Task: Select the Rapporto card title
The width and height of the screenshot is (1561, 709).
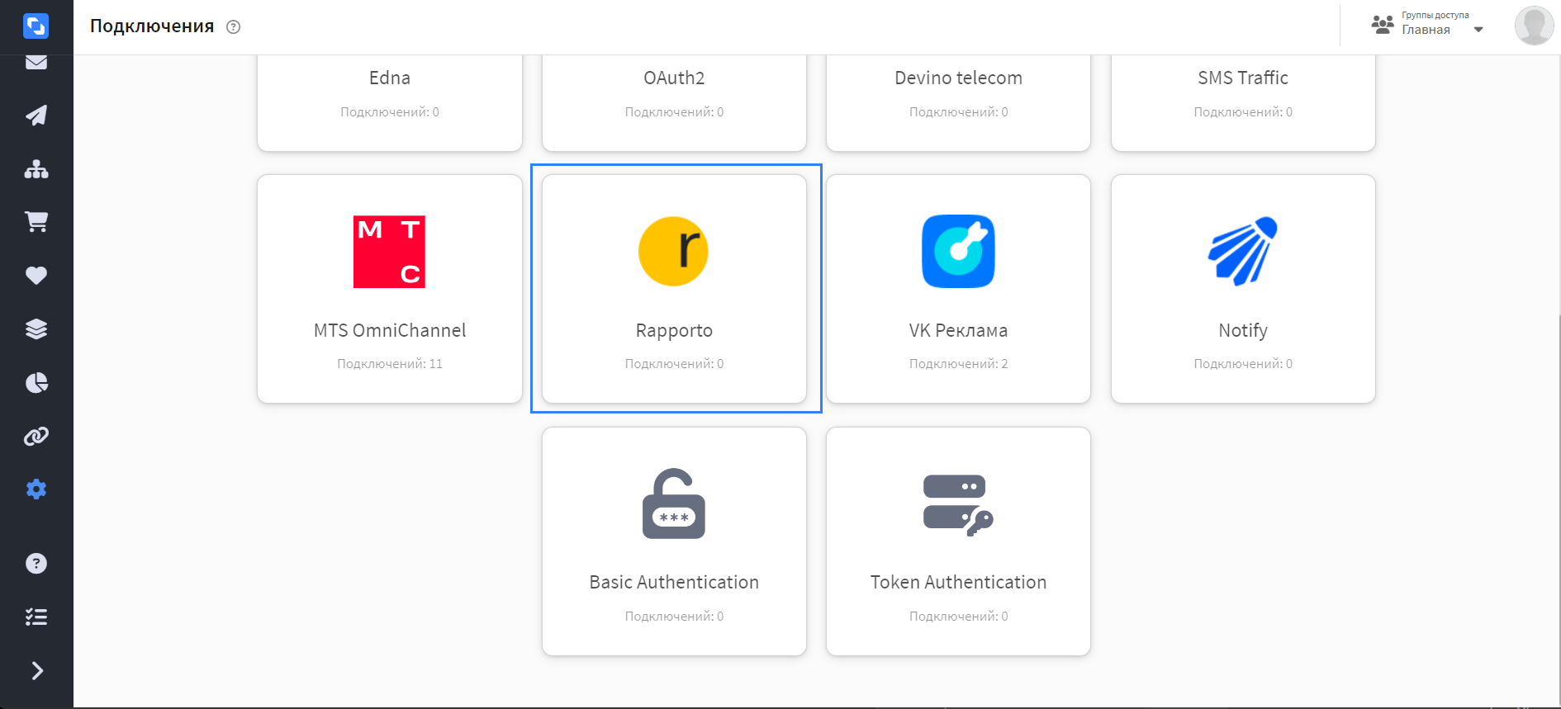Action: coord(674,331)
